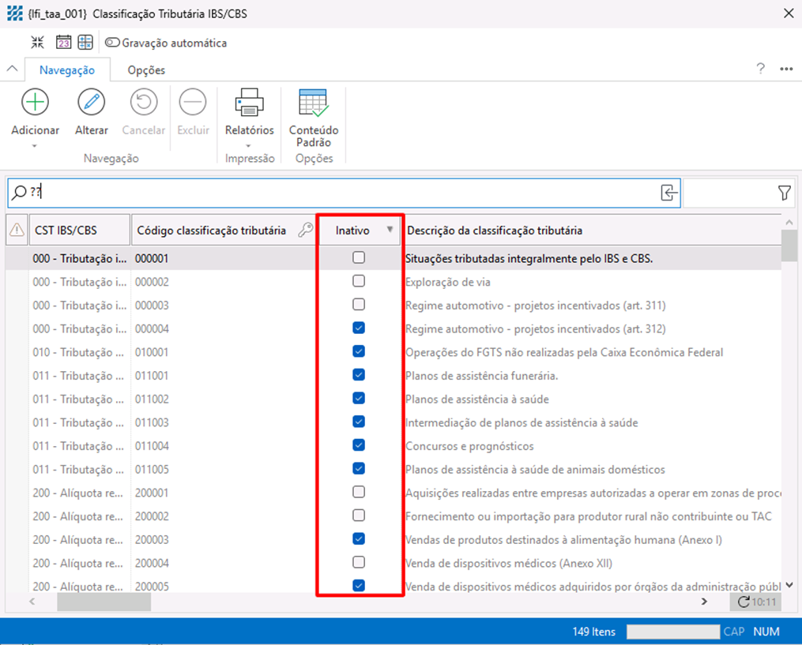Click the Conteúdo Padrão table icon
This screenshot has width=802, height=645.
pos(314,103)
